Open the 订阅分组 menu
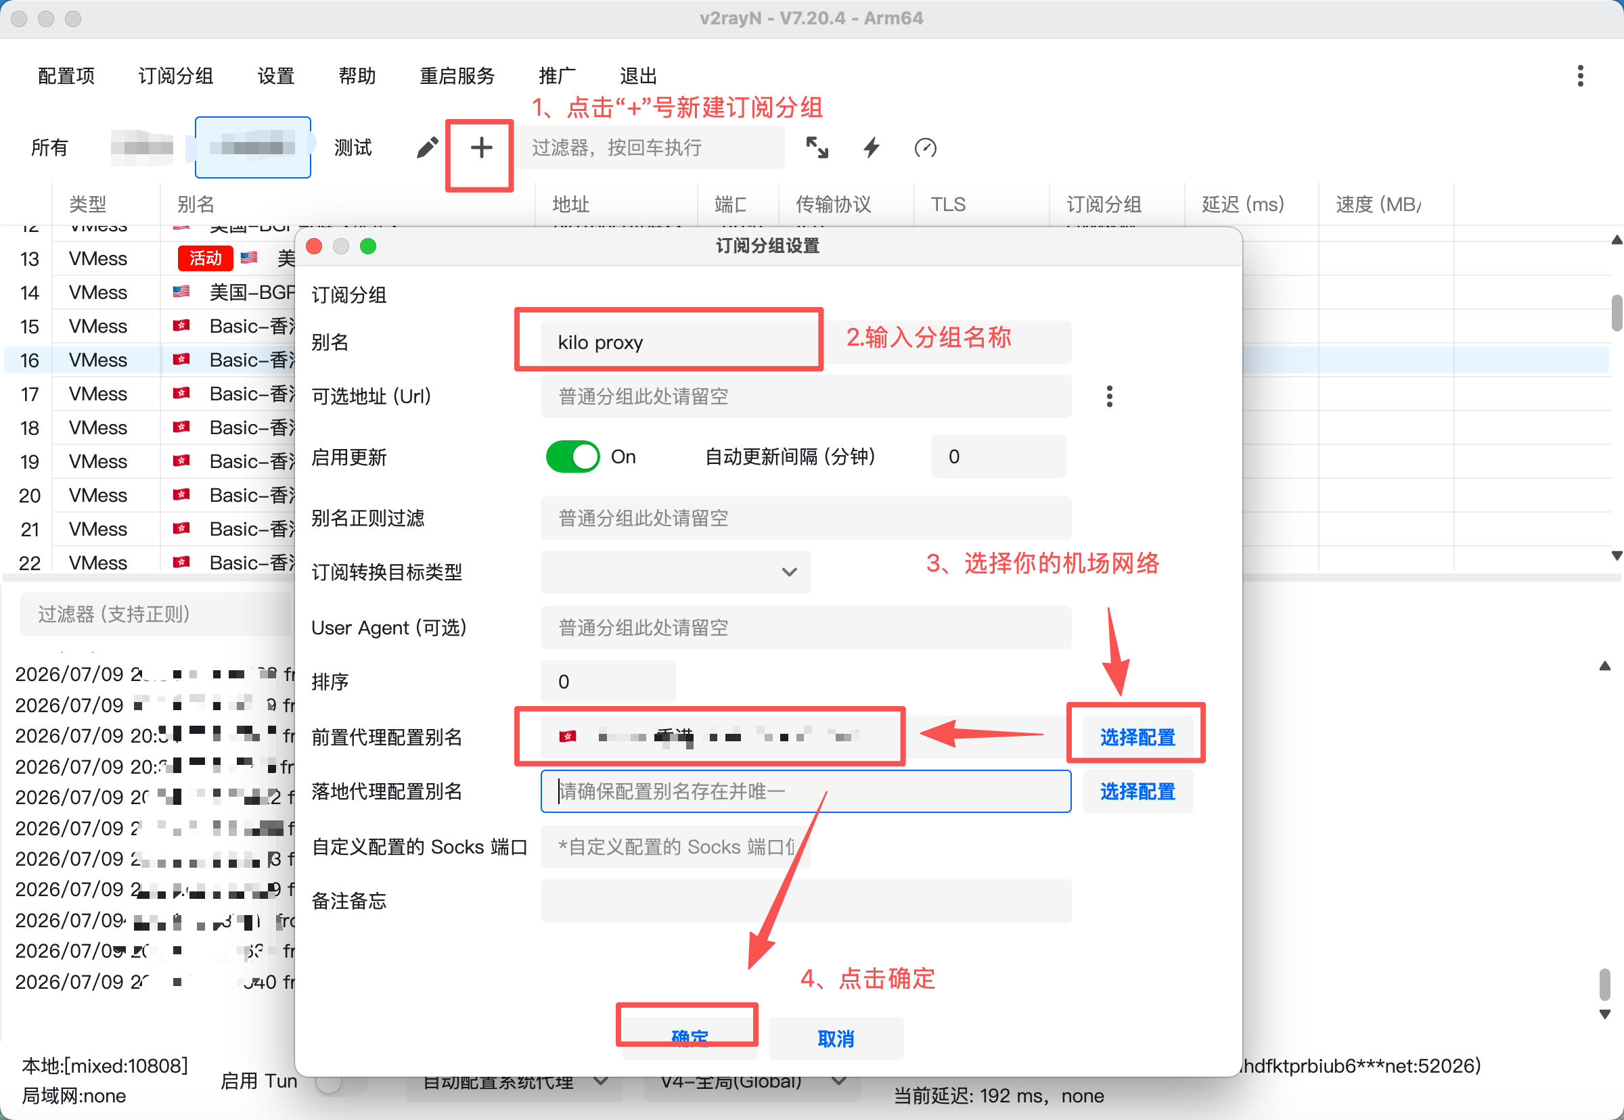1624x1120 pixels. (x=175, y=76)
